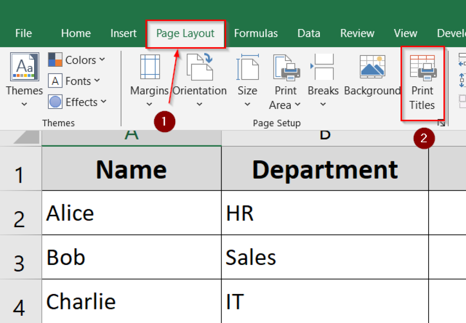
Task: Open the File menu
Action: click(23, 33)
